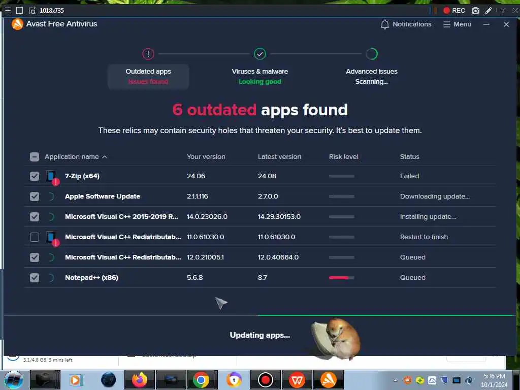Click the Installing update... status

click(428, 216)
